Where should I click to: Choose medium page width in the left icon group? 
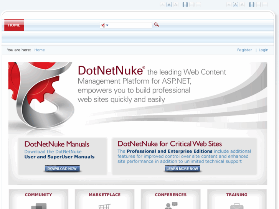pyautogui.click(x=192, y=5)
